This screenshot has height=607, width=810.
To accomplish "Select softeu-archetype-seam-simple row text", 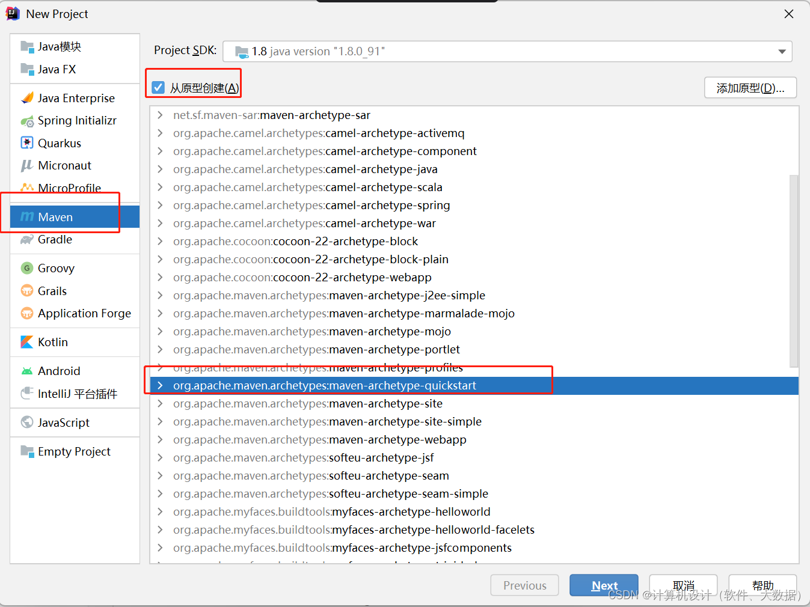I will tap(331, 493).
